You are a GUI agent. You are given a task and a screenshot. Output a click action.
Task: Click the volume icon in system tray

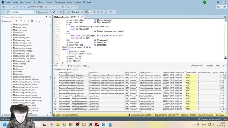coord(213,124)
